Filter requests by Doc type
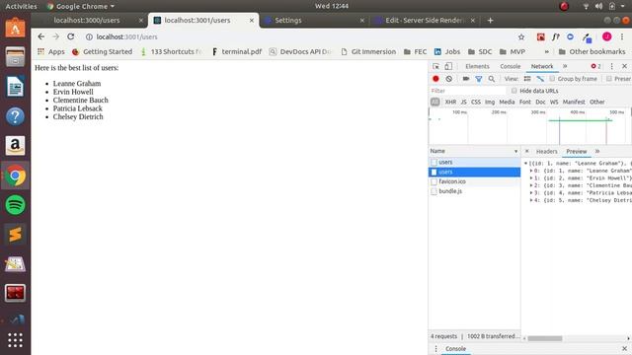This screenshot has width=632, height=355. 540,103
